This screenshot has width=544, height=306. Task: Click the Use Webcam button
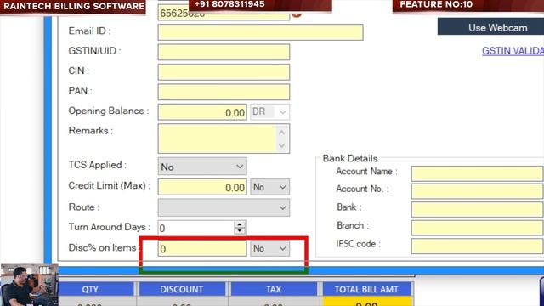coord(490,27)
